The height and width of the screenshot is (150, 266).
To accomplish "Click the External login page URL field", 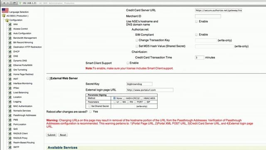I will tap(150, 90).
